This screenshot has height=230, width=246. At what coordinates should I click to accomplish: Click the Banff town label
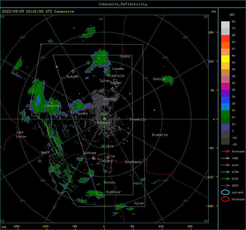click(45, 153)
